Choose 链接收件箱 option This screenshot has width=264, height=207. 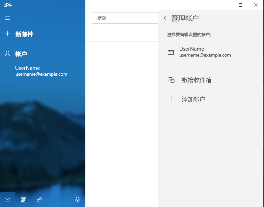click(196, 80)
